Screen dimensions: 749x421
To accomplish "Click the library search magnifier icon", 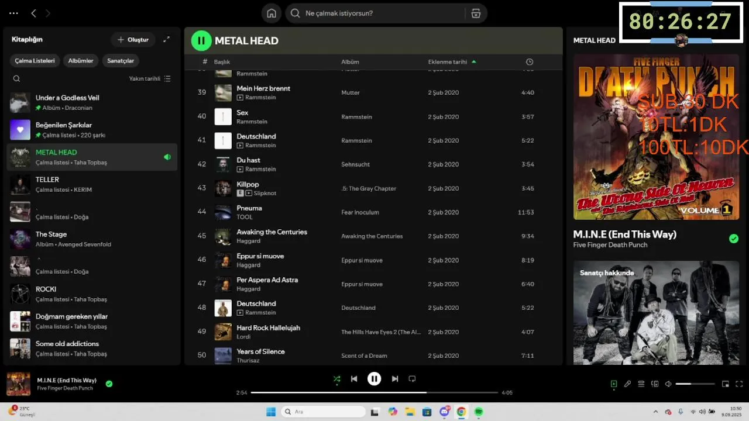I will [16, 78].
